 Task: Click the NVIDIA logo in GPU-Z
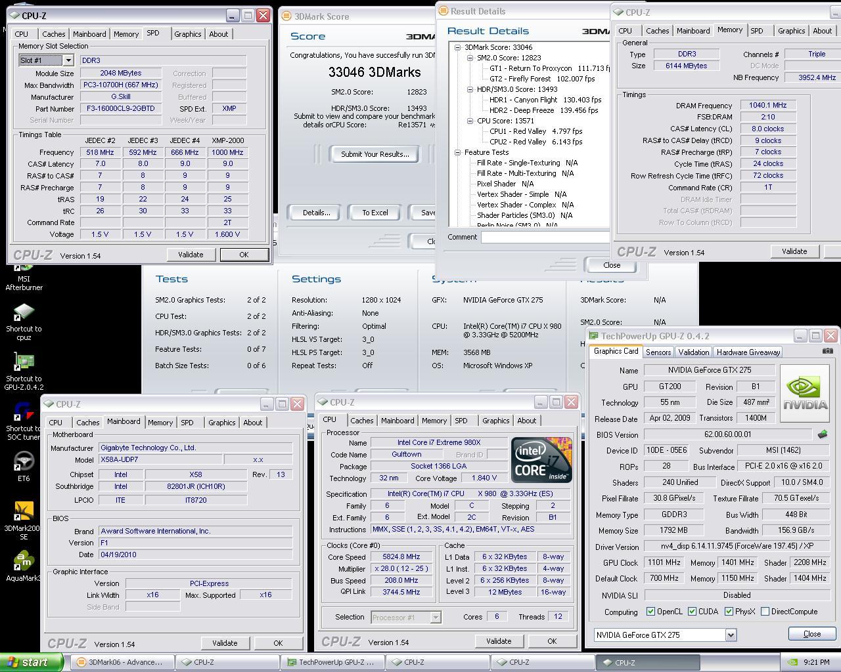pos(805,393)
